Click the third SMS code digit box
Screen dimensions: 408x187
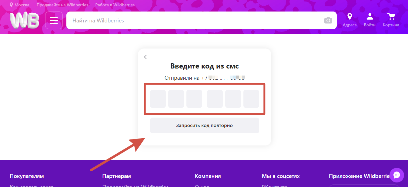click(x=194, y=99)
